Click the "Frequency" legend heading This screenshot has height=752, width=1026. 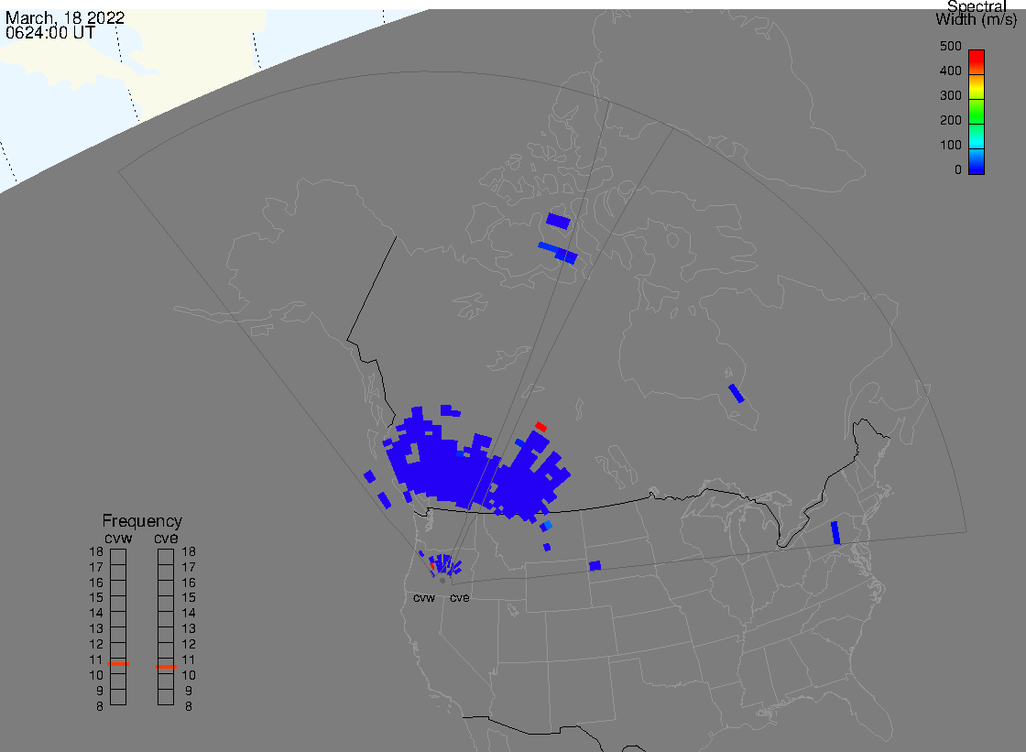click(142, 521)
